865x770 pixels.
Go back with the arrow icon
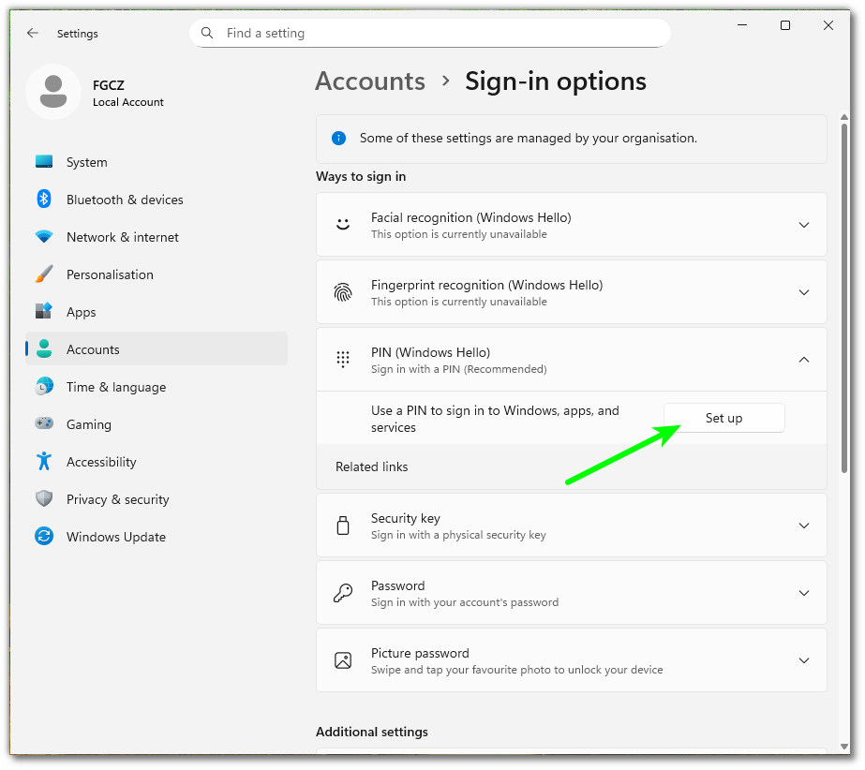33,33
